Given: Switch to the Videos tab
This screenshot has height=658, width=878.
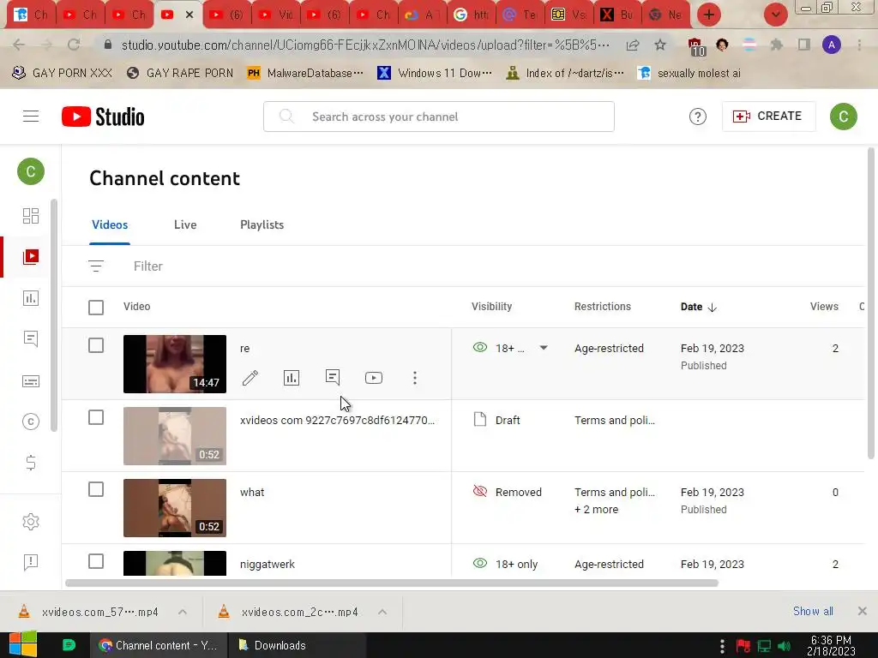Looking at the screenshot, I should tap(110, 224).
